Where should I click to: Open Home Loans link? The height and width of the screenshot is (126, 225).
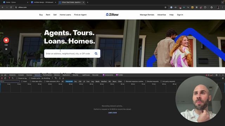[x=65, y=15]
